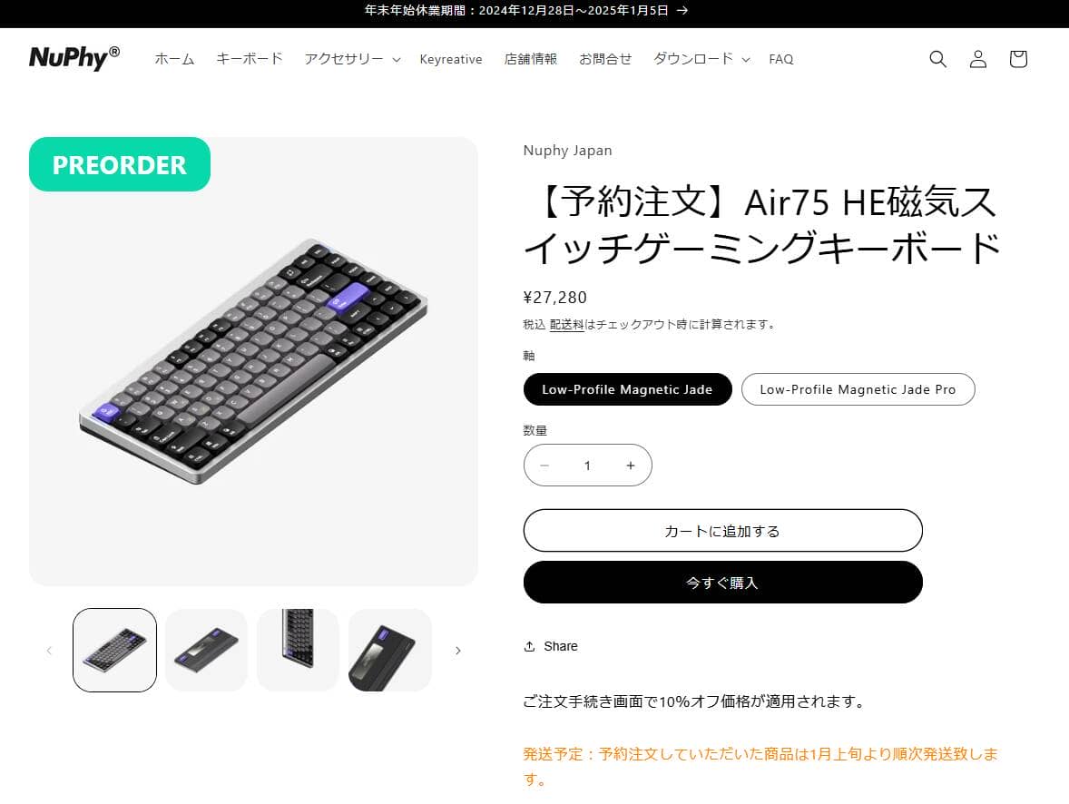This screenshot has height=804, width=1069.
Task: Select Low-Profile Magnetic Jade Pro option
Action: tap(858, 389)
